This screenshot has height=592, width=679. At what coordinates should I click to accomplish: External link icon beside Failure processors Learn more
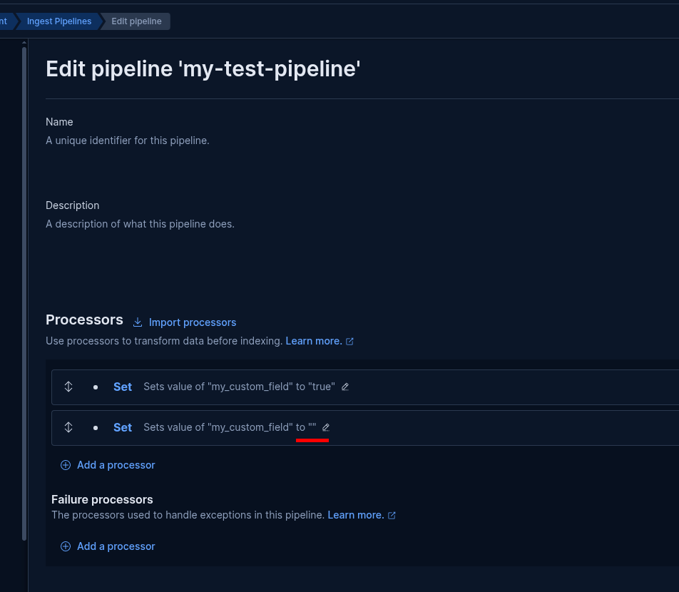point(392,515)
